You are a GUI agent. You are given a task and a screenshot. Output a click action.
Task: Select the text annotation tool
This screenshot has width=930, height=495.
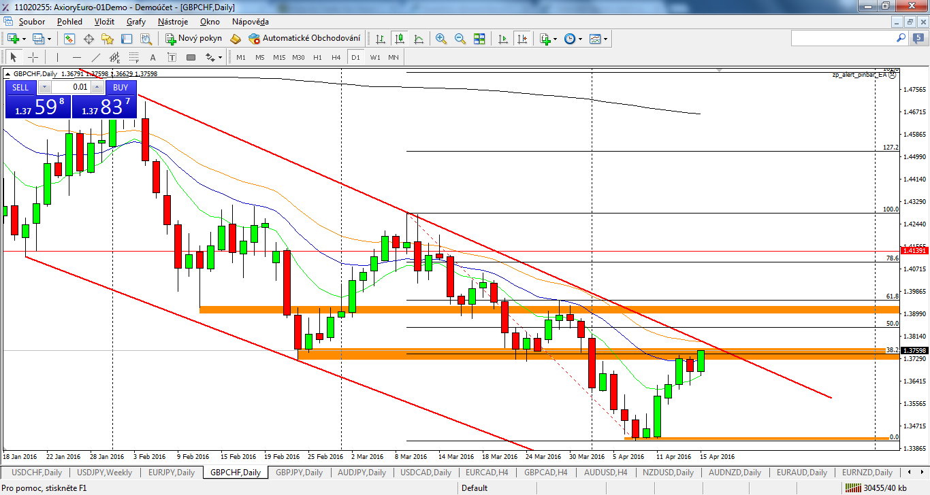[x=153, y=57]
